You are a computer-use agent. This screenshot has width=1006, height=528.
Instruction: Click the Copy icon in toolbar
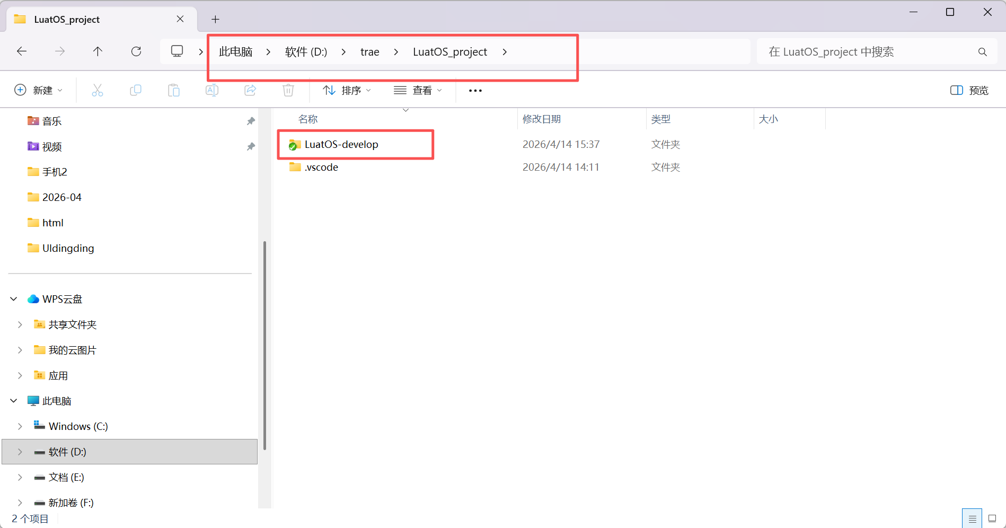[x=136, y=90]
